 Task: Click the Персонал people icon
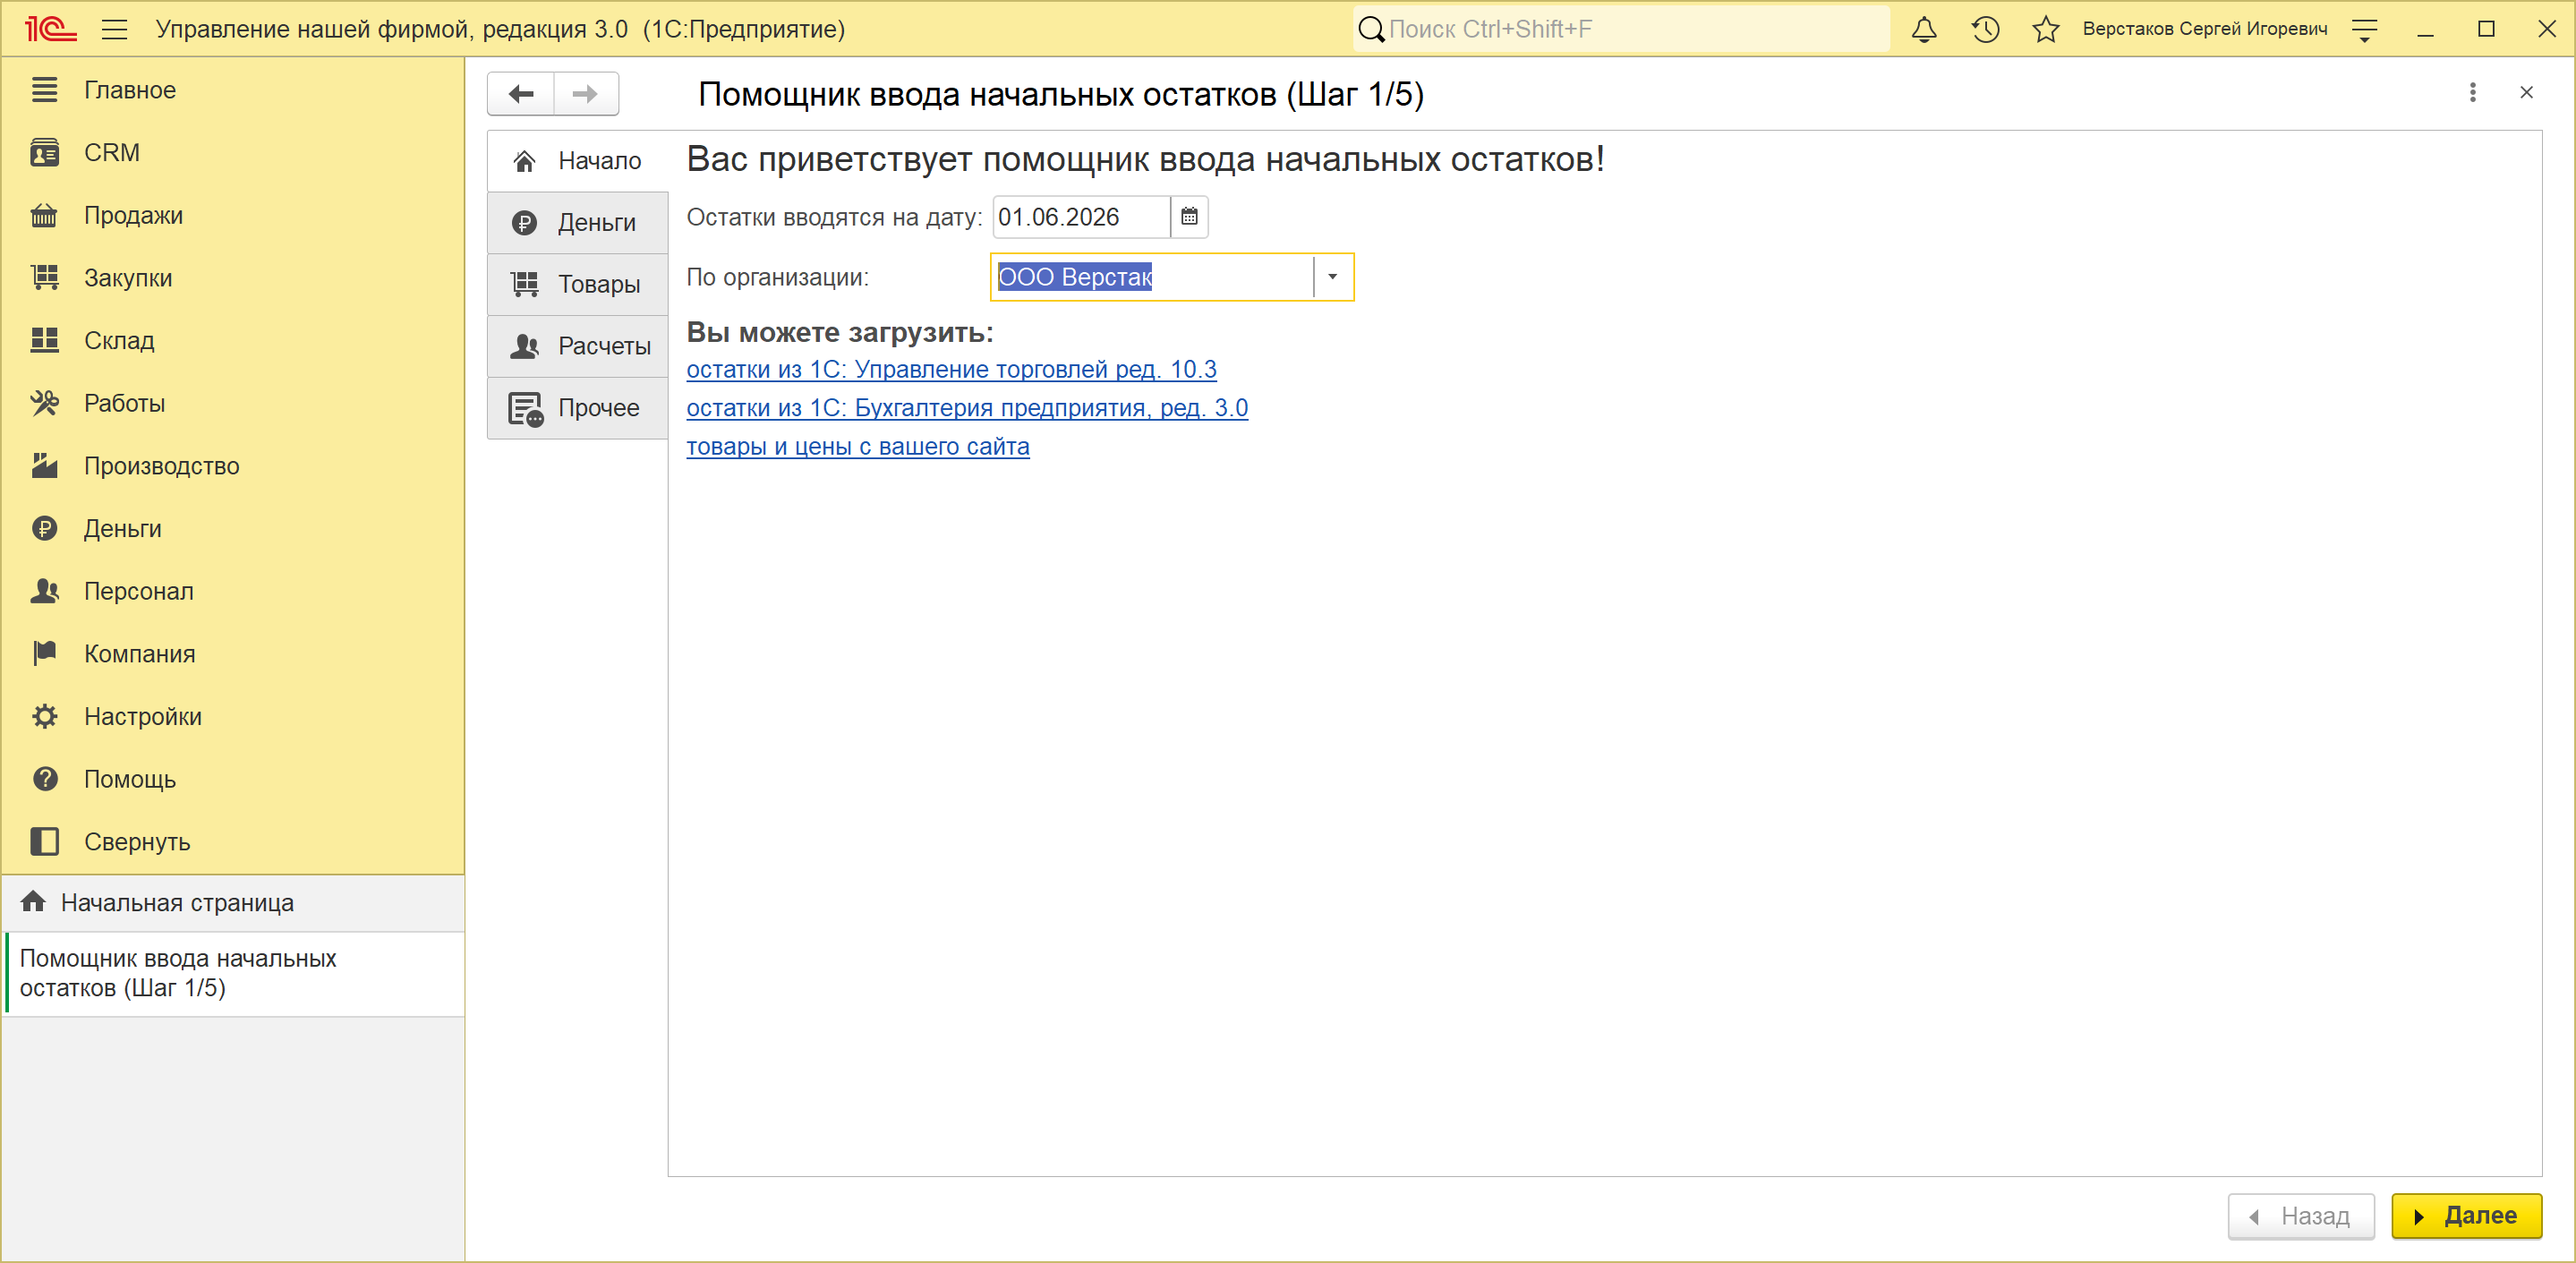point(45,591)
